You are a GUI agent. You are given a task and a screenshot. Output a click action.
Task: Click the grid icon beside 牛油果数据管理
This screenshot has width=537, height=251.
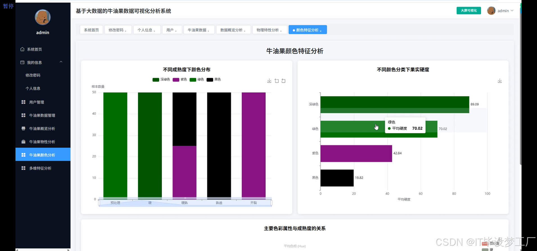[24, 115]
